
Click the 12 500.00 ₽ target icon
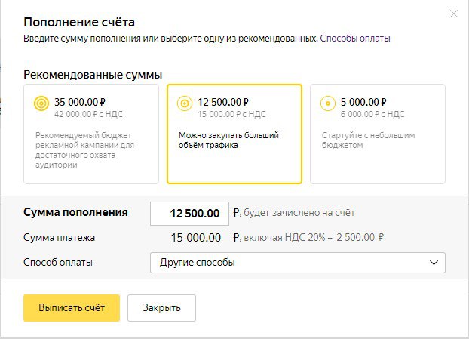click(183, 105)
